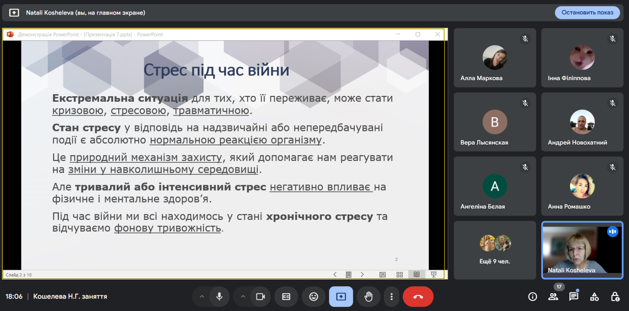Click the "Остановить показ" button

pyautogui.click(x=587, y=12)
